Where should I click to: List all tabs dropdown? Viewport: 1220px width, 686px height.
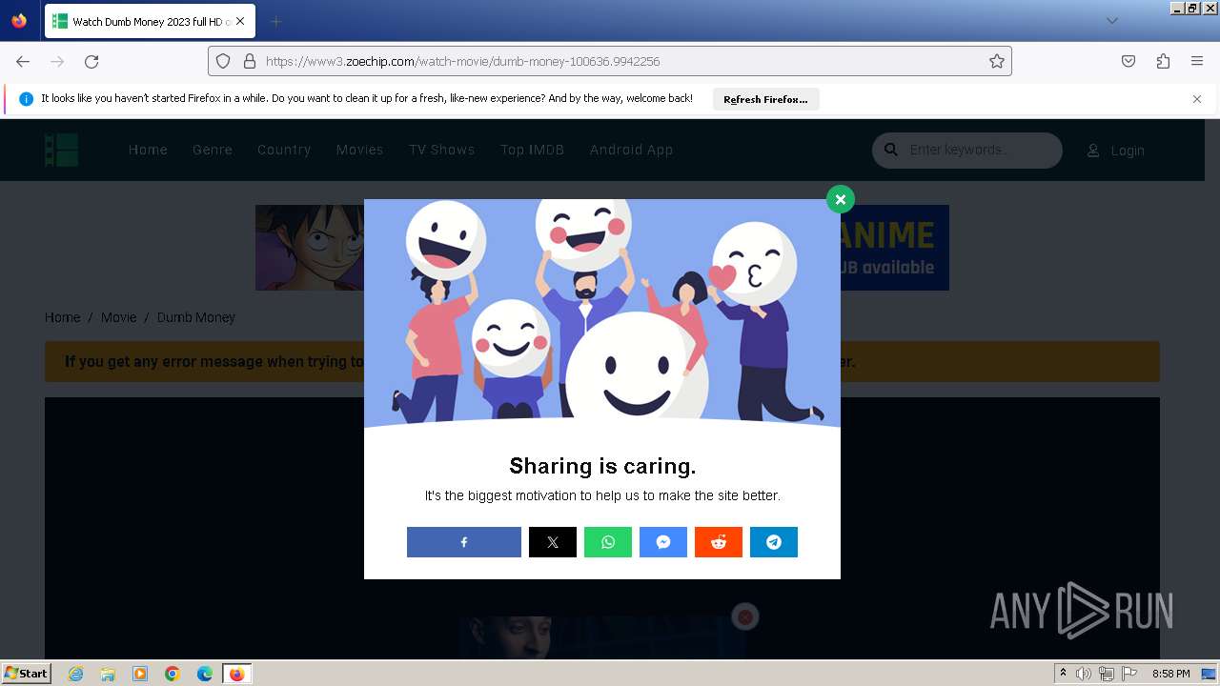[1111, 21]
